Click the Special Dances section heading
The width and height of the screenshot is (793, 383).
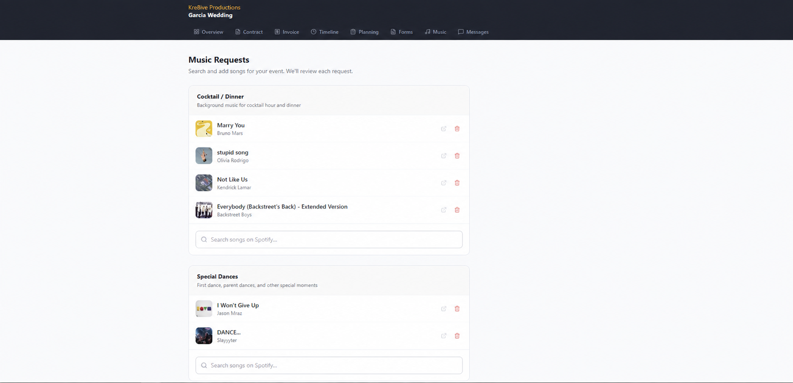coord(217,277)
